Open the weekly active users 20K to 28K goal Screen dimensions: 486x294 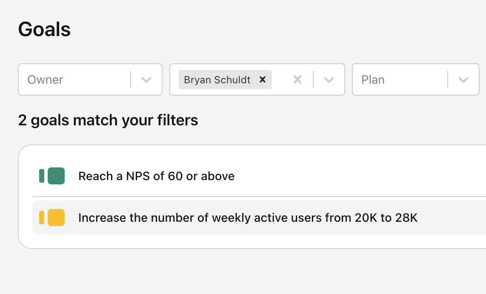coord(248,218)
